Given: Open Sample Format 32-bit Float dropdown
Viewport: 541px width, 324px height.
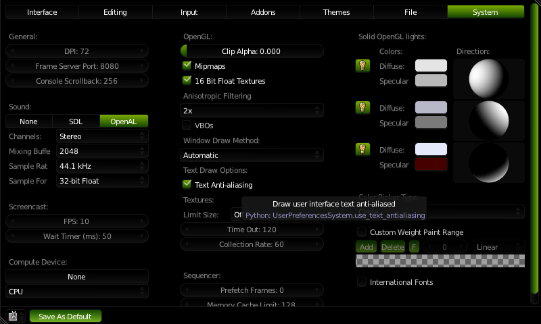Looking at the screenshot, I should [x=102, y=181].
